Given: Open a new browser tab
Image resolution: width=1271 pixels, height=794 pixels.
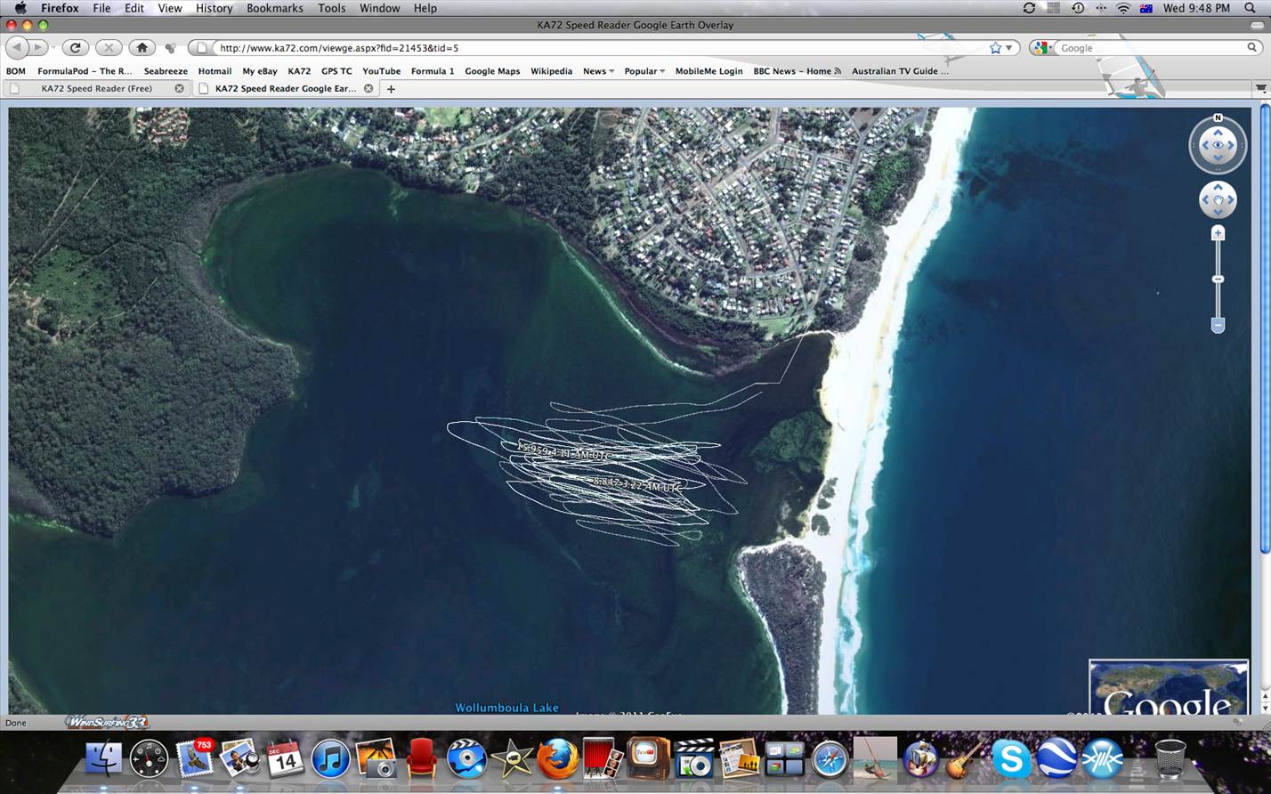Looking at the screenshot, I should tap(391, 89).
